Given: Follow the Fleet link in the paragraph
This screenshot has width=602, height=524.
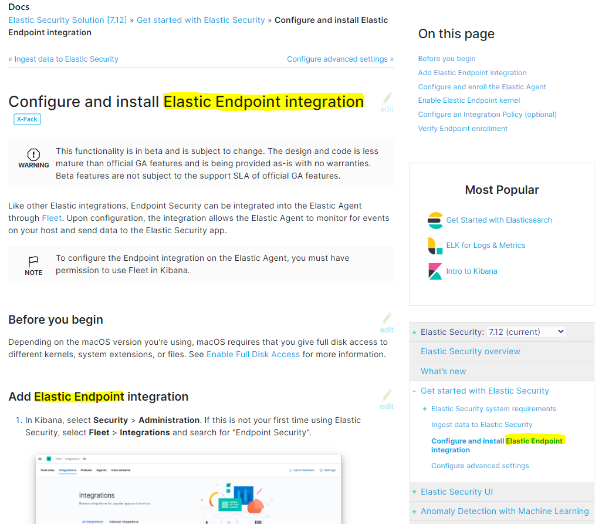Looking at the screenshot, I should [52, 218].
